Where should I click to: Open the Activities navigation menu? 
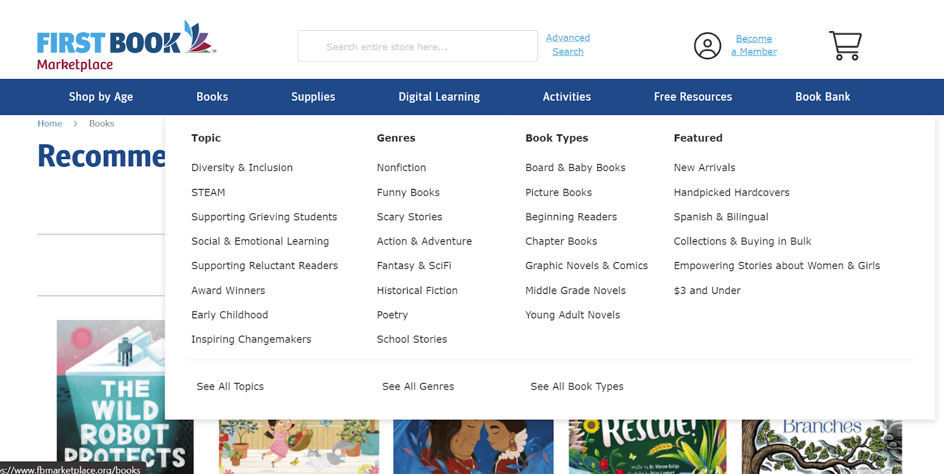pyautogui.click(x=567, y=97)
